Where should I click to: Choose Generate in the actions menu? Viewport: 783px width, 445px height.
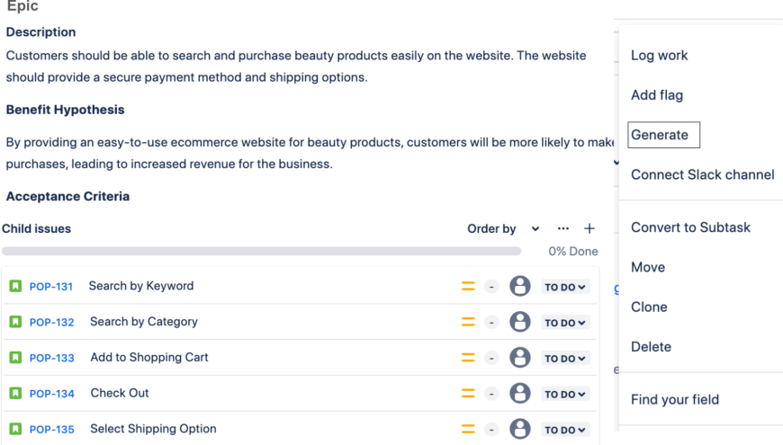click(660, 135)
